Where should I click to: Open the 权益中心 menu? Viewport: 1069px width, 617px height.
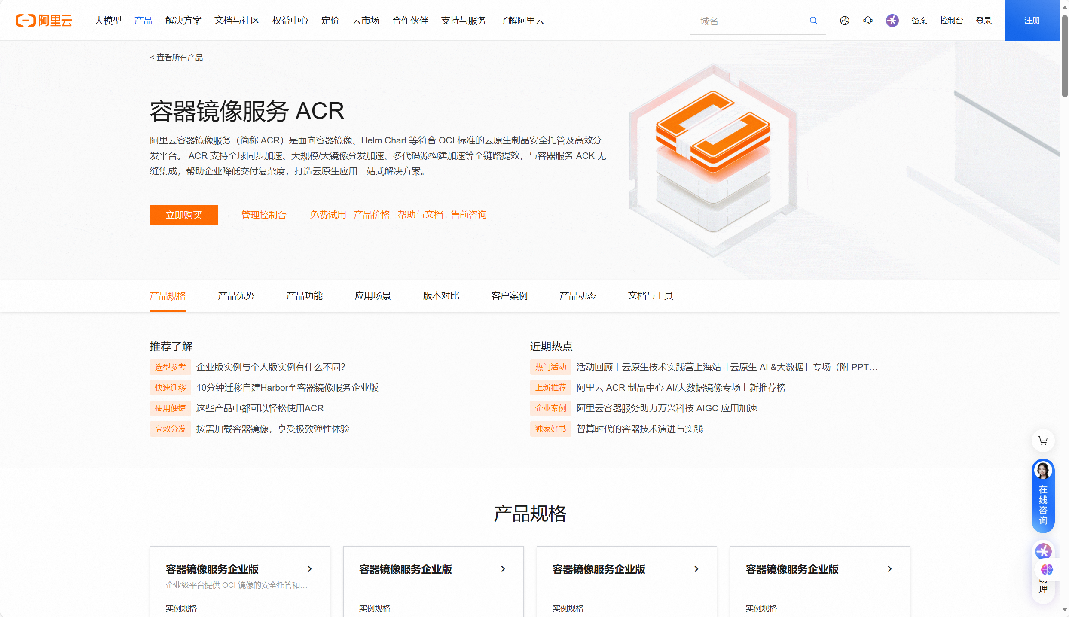coord(290,21)
